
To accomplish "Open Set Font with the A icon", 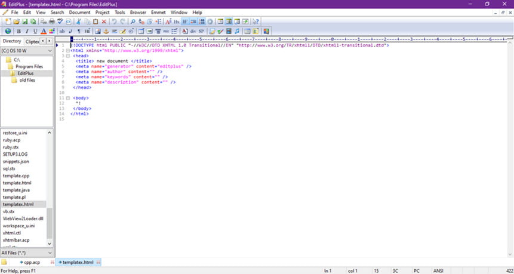I will [x=168, y=21].
